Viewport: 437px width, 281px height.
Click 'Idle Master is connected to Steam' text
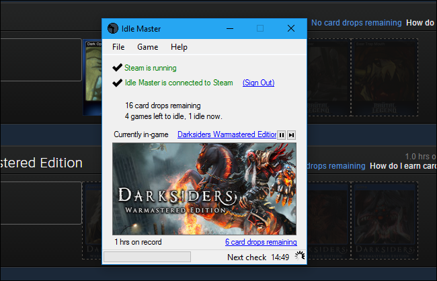tap(179, 83)
